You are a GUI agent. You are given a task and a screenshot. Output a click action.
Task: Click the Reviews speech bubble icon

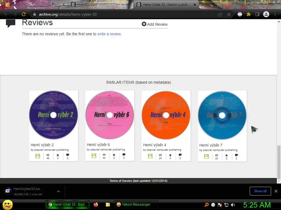click(x=11, y=24)
